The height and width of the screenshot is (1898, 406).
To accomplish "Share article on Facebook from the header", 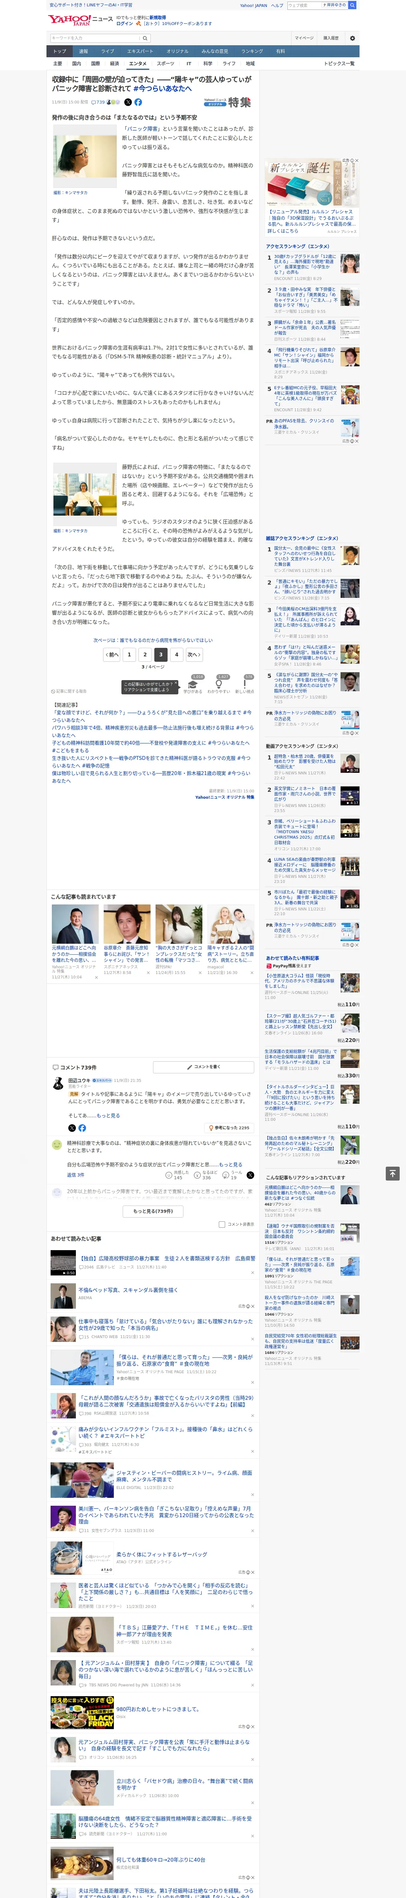I will tap(138, 102).
